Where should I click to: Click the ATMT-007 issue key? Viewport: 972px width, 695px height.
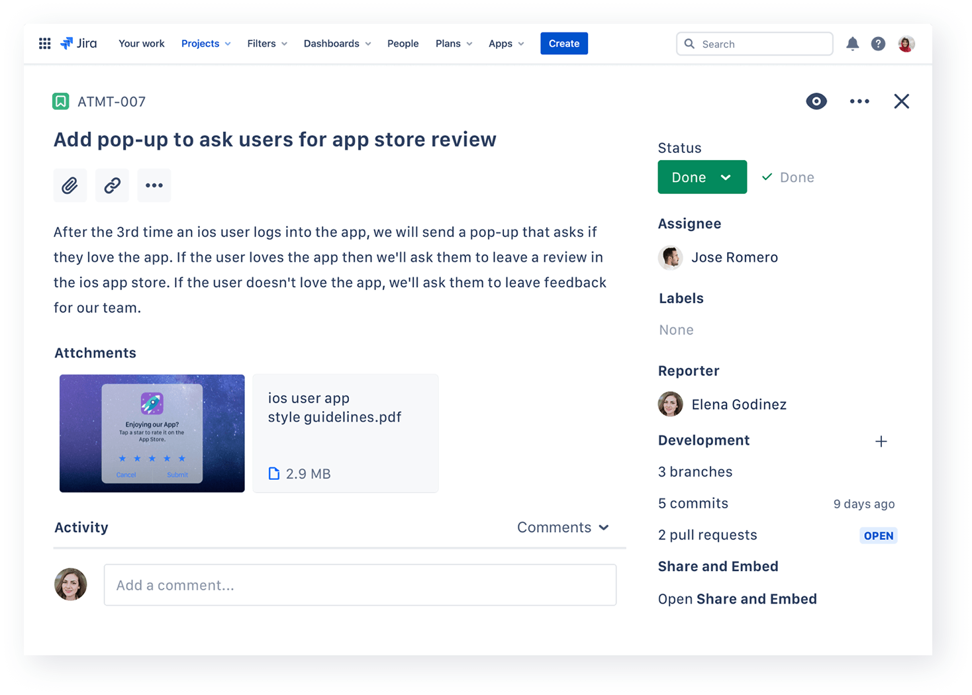[111, 102]
